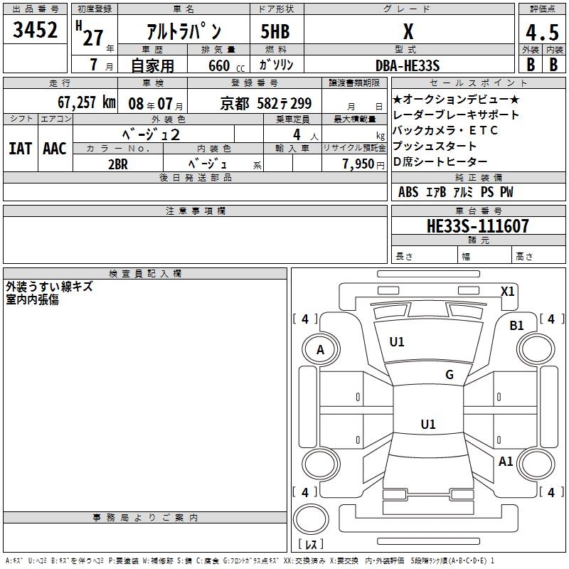Select the displacement 660 cc

click(226, 66)
